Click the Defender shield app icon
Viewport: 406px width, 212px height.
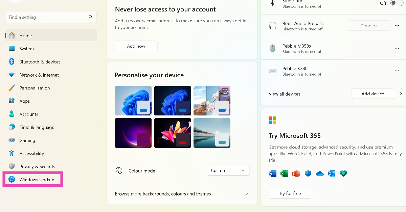308,174
